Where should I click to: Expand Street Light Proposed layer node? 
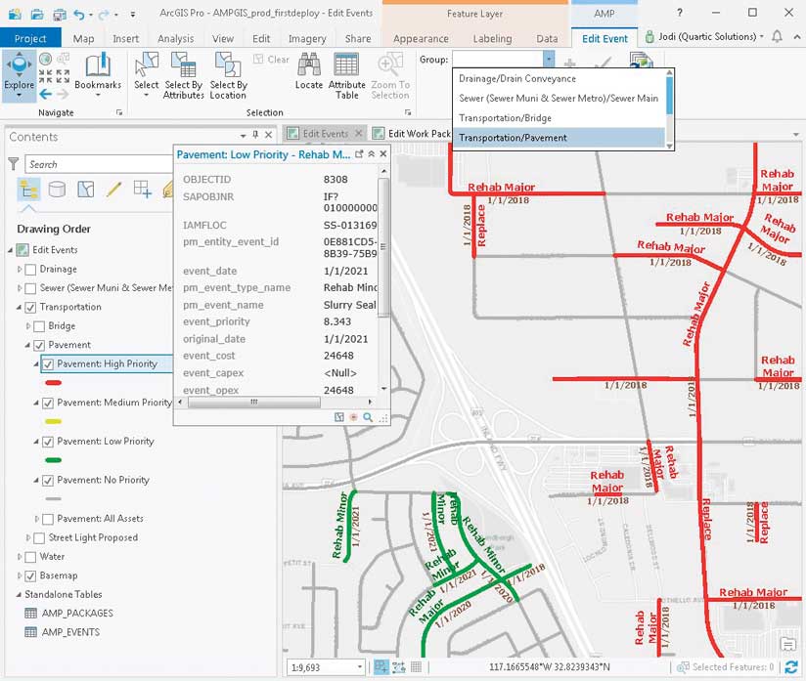tap(28, 537)
